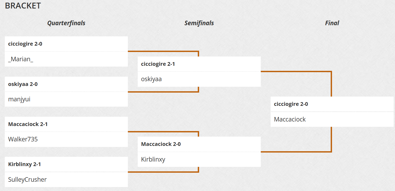The height and width of the screenshot is (191, 395).
Task: Select the Semifinals round heading
Action: pyautogui.click(x=199, y=23)
